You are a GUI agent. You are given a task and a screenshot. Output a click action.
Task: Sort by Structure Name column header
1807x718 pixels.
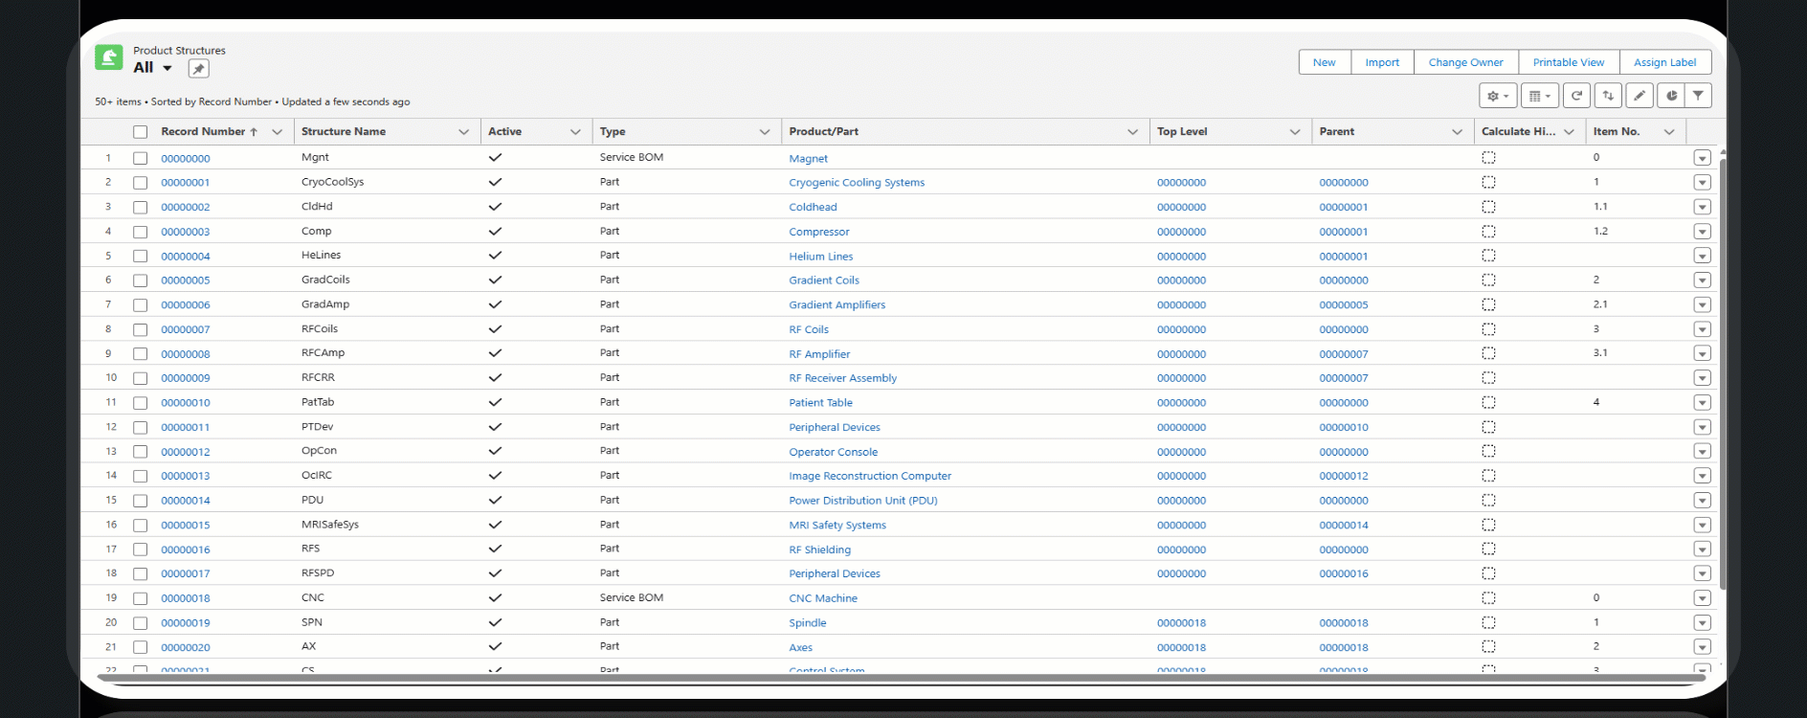coord(344,132)
